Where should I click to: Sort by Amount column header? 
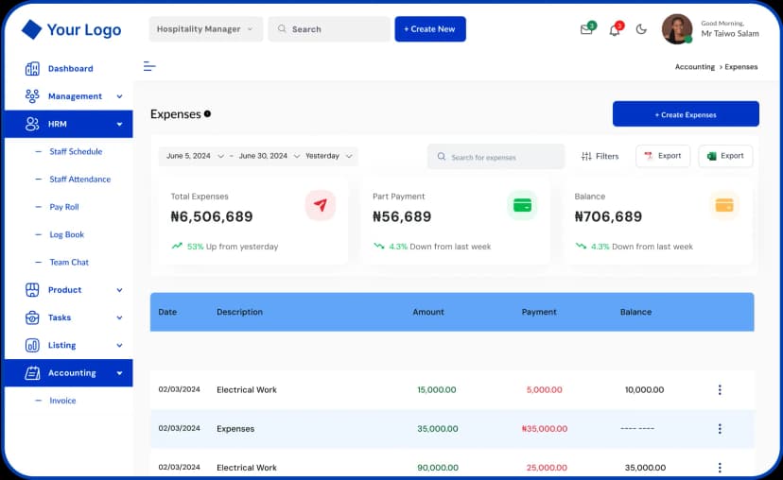pos(428,312)
